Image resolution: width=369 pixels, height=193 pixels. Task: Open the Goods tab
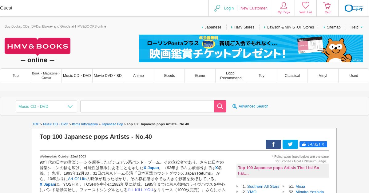[169, 76]
